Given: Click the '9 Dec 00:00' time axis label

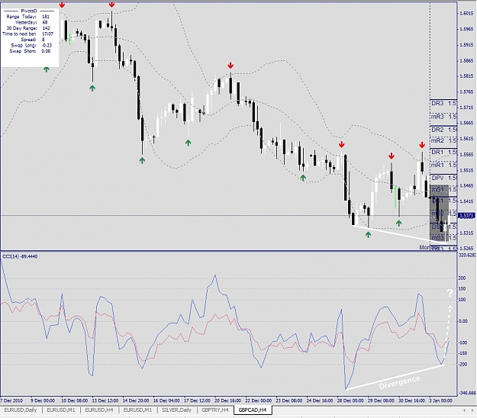Looking at the screenshot, I should (x=43, y=400).
